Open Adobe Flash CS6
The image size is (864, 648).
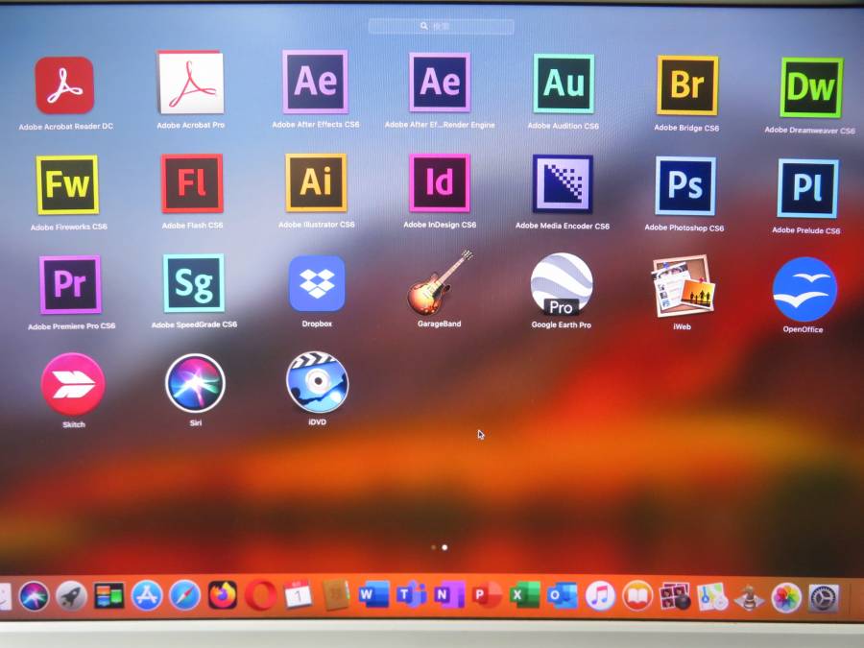pos(192,183)
